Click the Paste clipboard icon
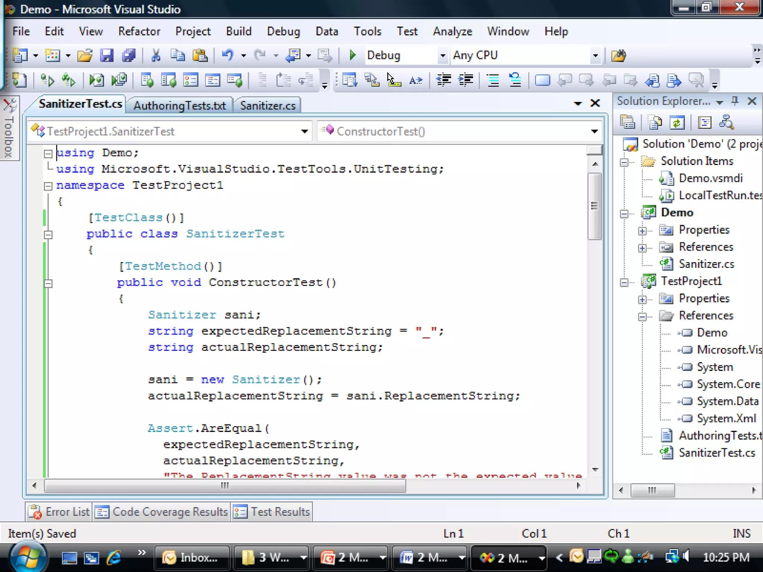The image size is (763, 572). point(200,55)
